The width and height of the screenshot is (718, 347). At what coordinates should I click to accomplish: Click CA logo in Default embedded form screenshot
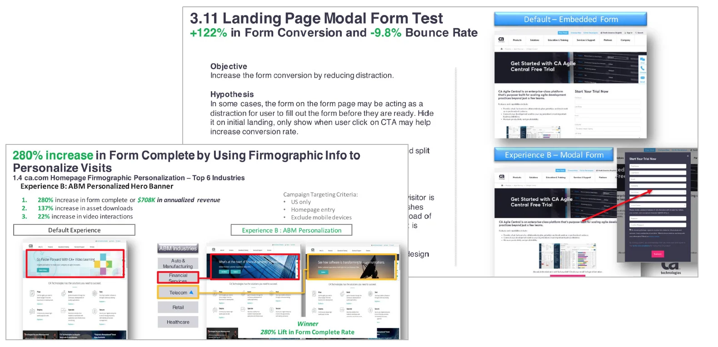pos(501,40)
